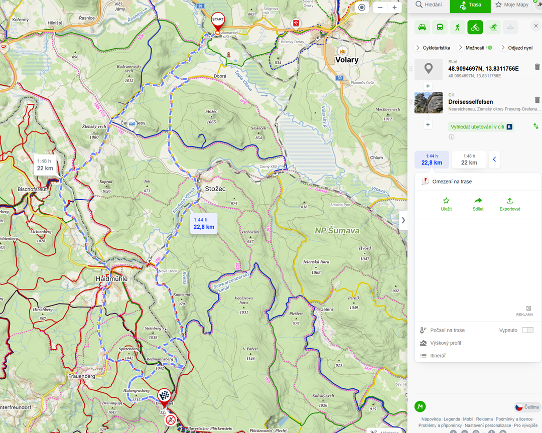Open the Itinerář route itinerary
Screen dimensions: 542x433
tap(438, 356)
